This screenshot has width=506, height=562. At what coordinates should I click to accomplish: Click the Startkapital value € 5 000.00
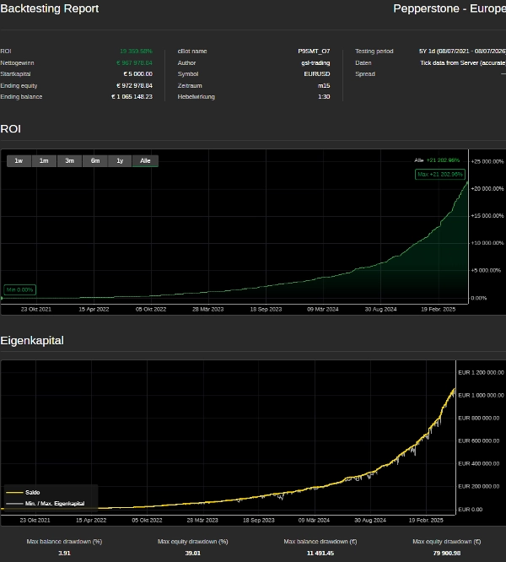[x=137, y=73]
